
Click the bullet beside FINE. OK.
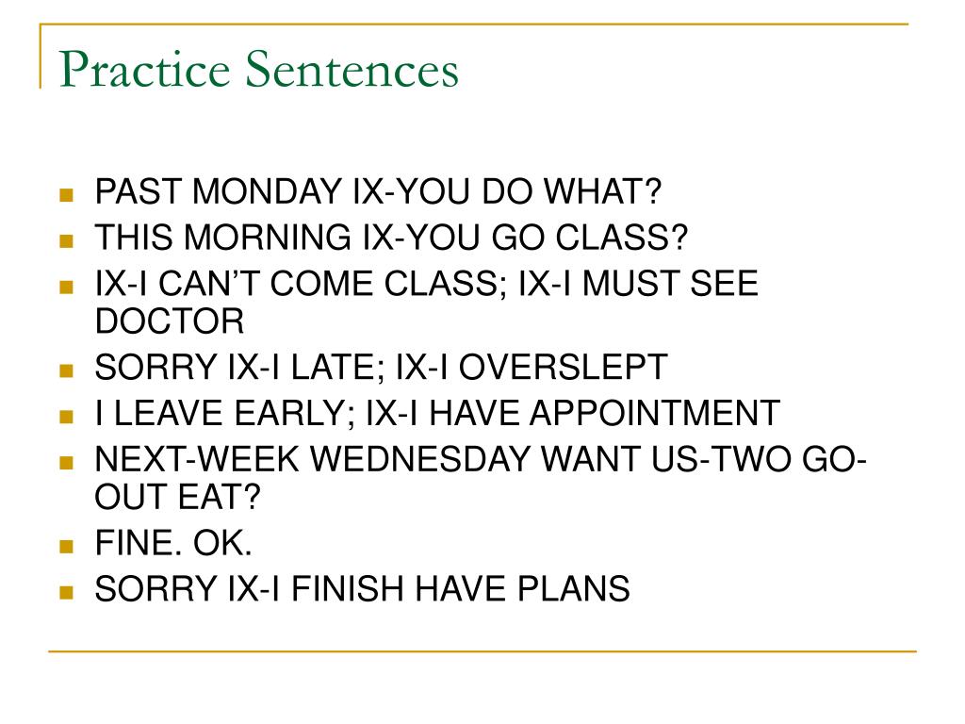(67, 546)
